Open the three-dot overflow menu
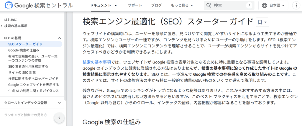 pyautogui.click(x=296, y=5)
